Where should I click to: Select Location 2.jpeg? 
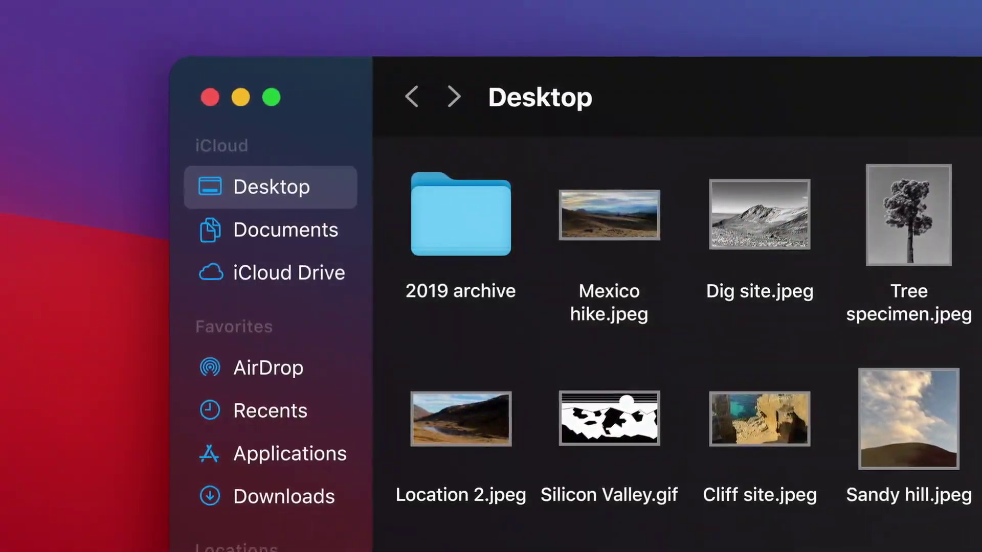460,418
